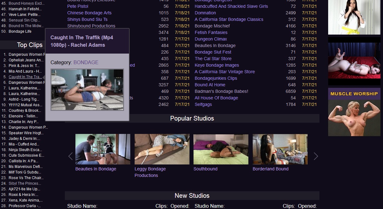Open top clip Callista In: A Pa...
The width and height of the screenshot is (383, 209).
[x=23, y=161]
